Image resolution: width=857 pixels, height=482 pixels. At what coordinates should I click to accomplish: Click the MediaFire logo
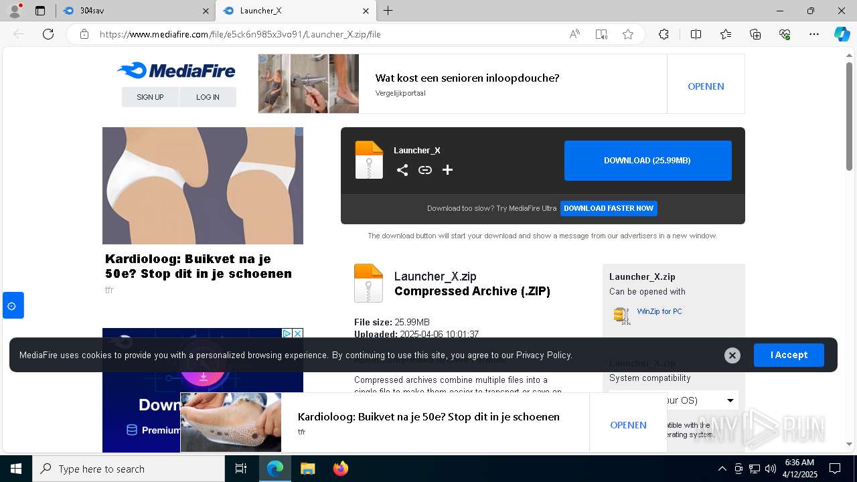pyautogui.click(x=176, y=70)
